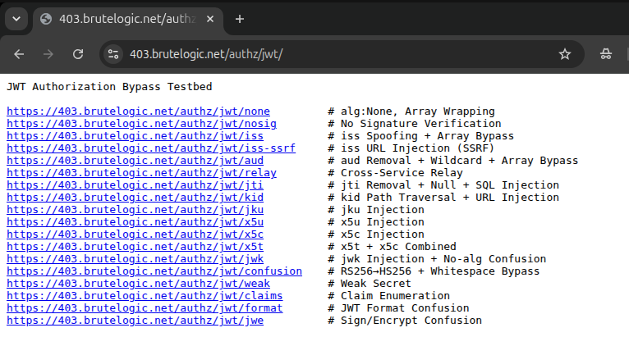The height and width of the screenshot is (346, 629).
Task: Open the tab search dropdown arrow
Action: (x=16, y=19)
